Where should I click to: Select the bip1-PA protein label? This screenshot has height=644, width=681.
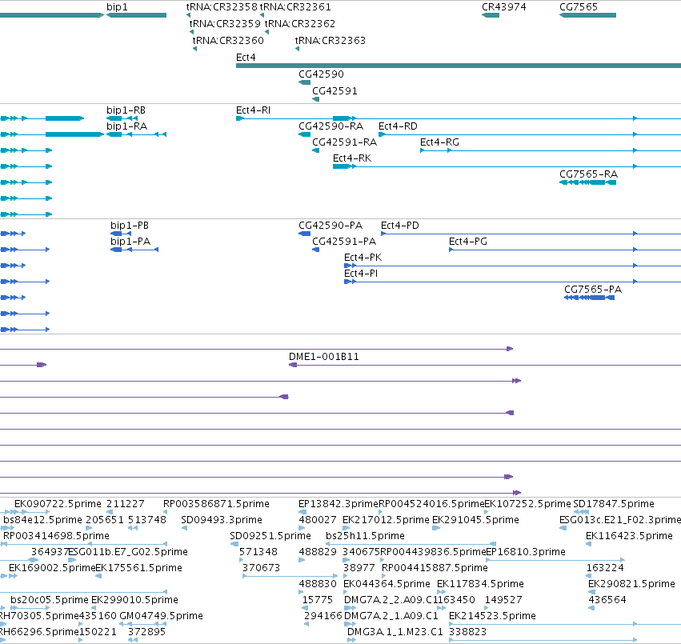coord(130,242)
